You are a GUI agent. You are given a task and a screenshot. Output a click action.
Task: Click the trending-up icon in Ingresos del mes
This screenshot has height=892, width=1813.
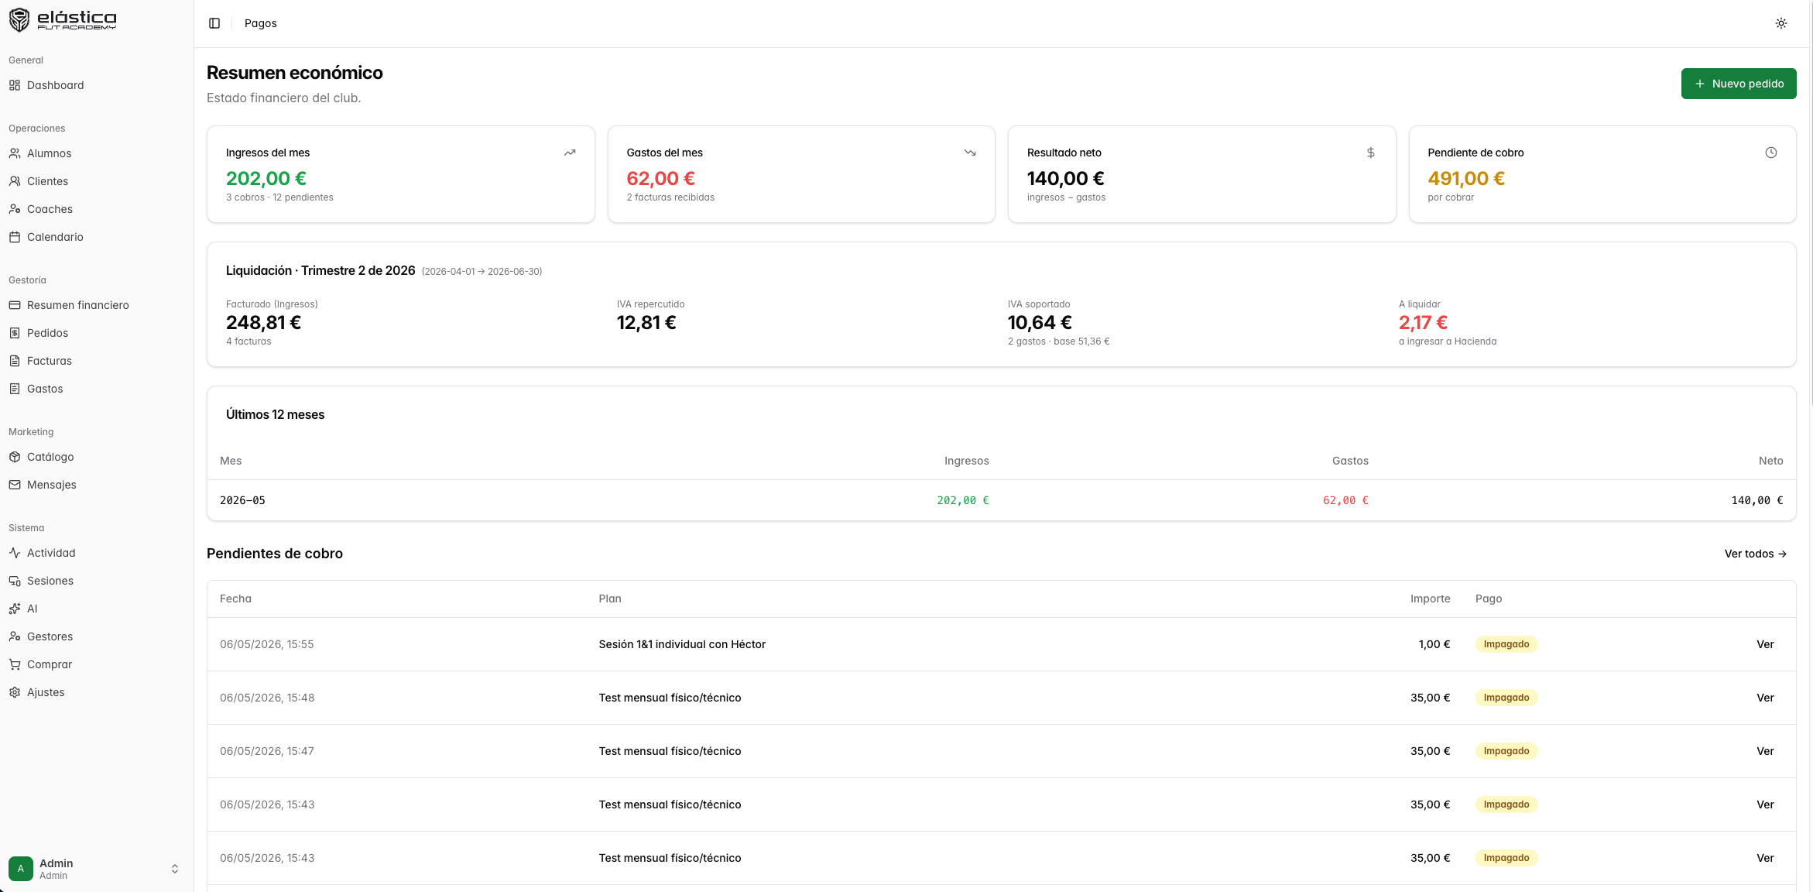570,153
